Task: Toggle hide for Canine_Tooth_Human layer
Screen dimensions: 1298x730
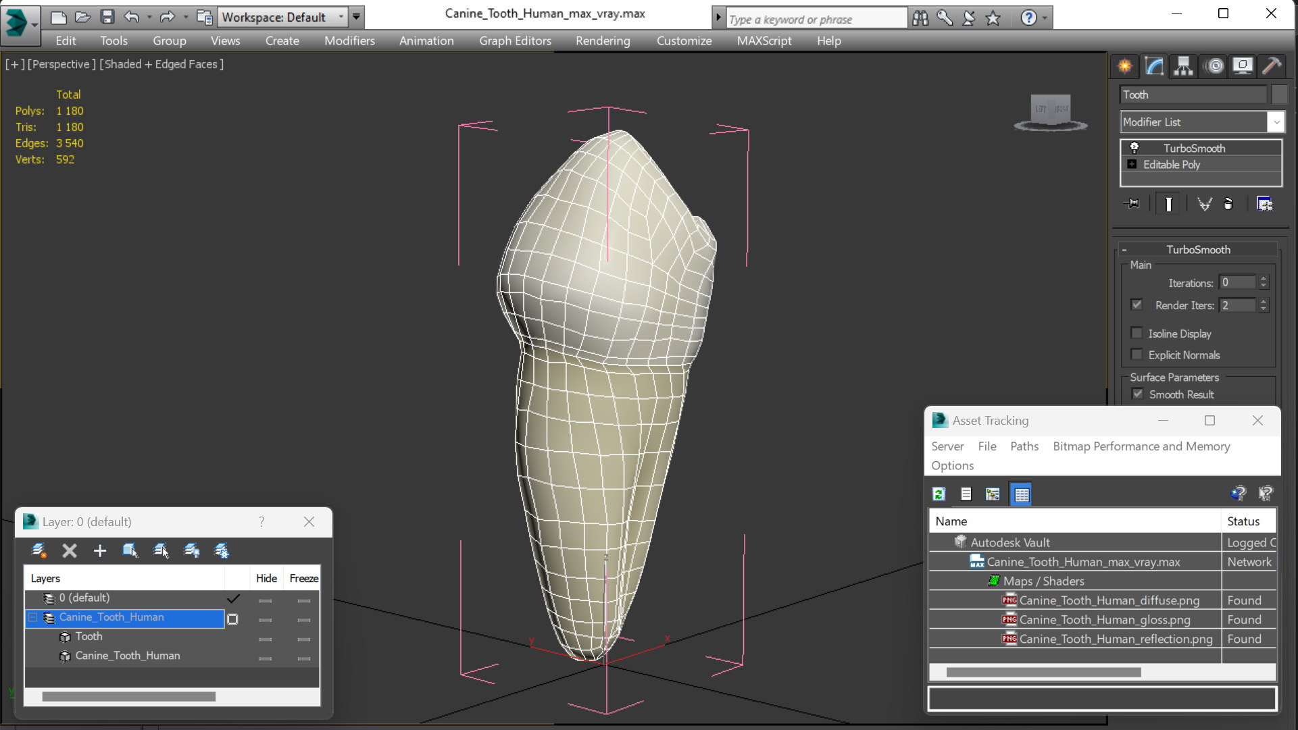Action: [266, 619]
